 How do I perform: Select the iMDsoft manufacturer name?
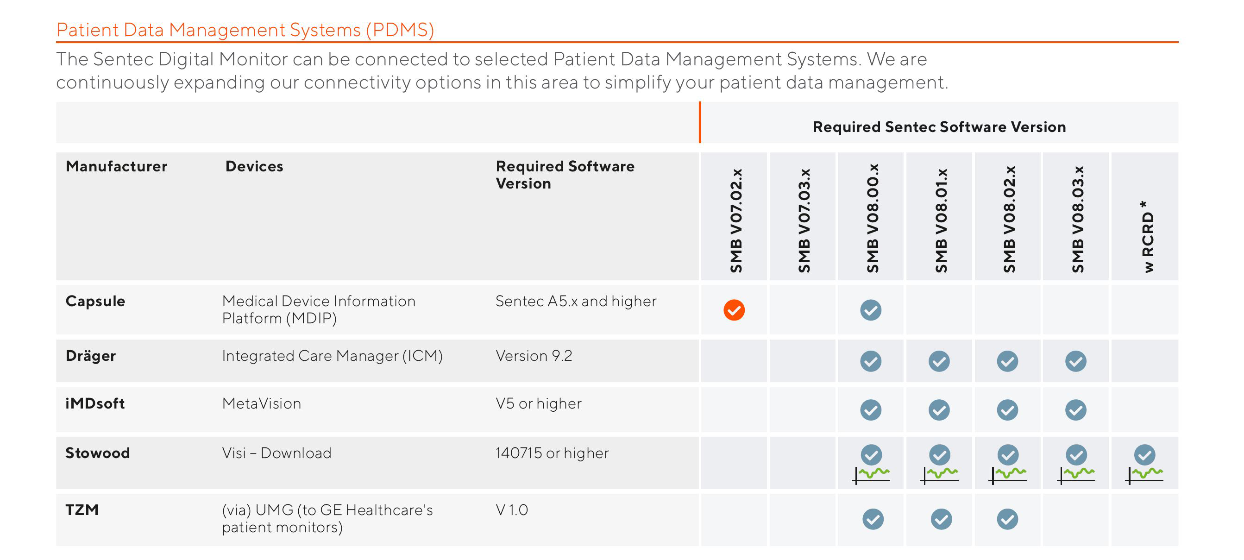[95, 403]
